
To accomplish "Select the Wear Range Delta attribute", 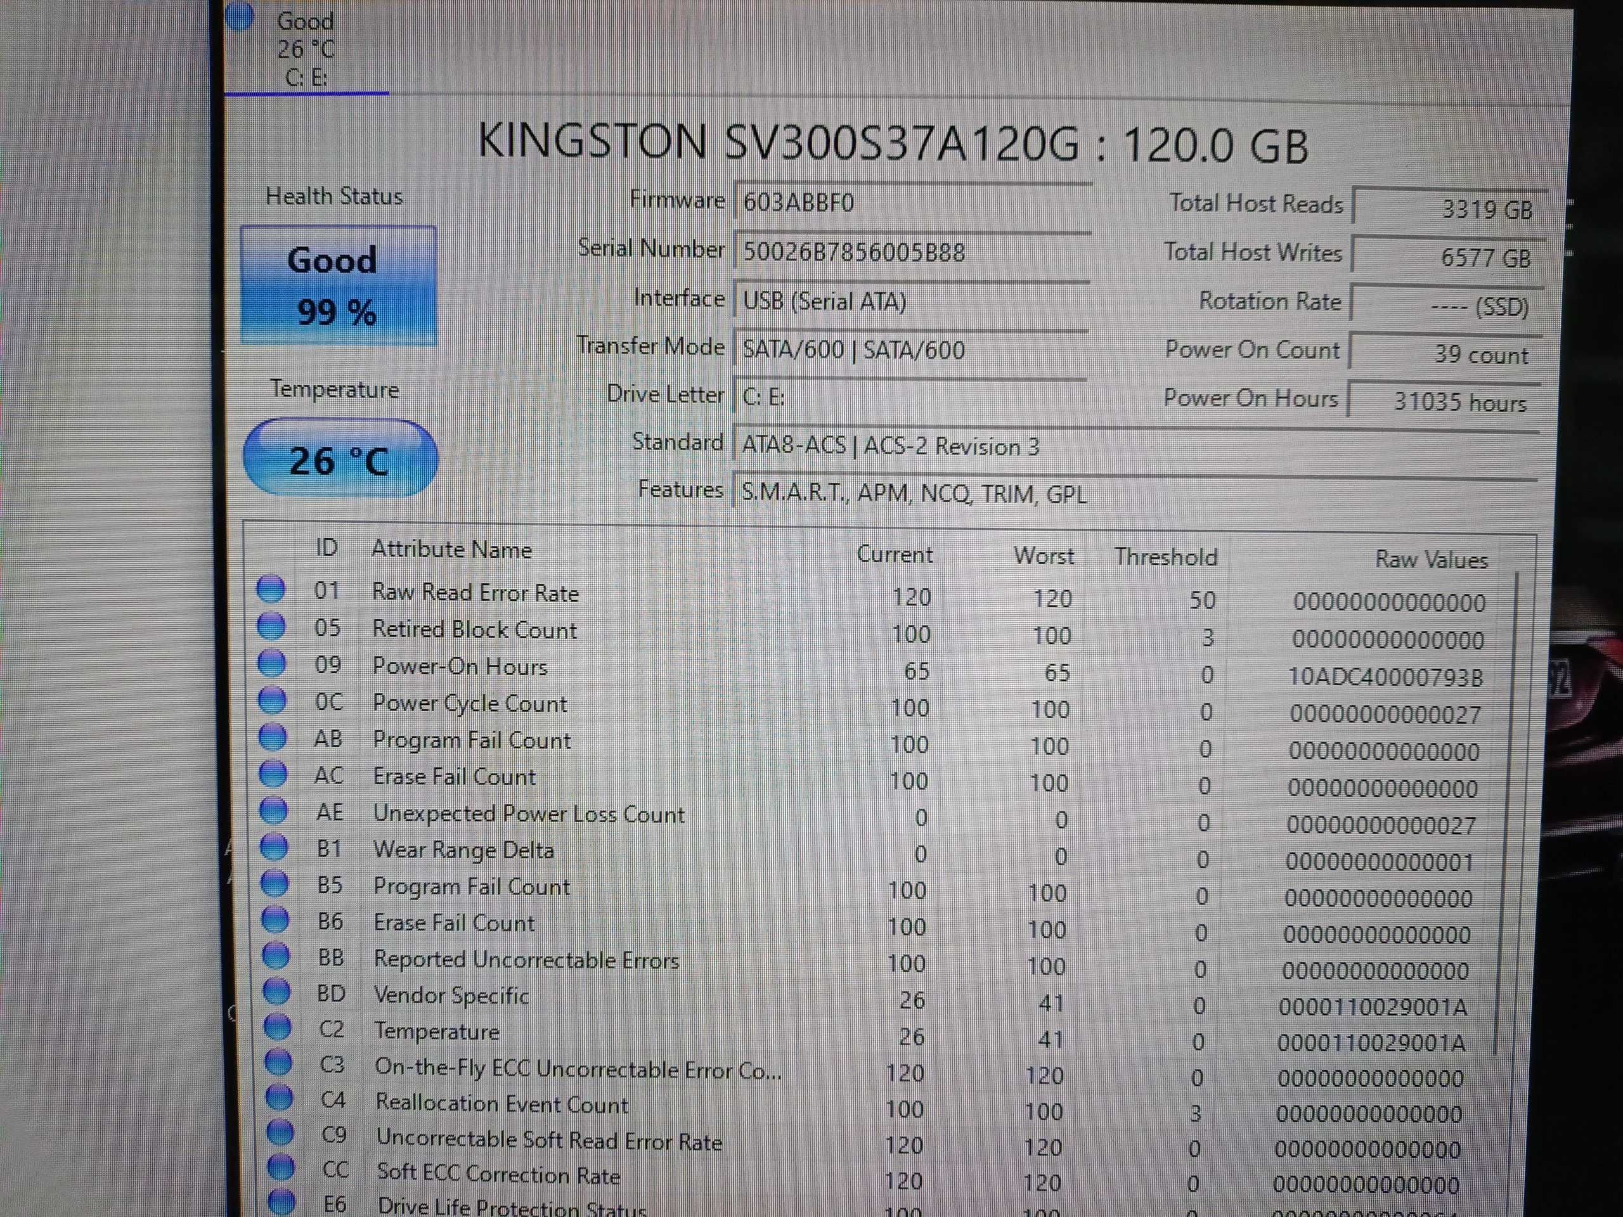I will (x=463, y=850).
